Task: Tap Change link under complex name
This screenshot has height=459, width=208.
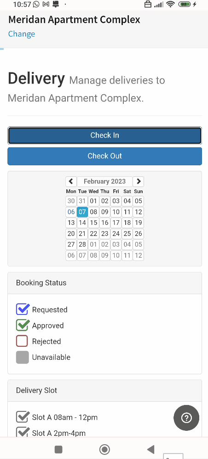Action: tap(22, 34)
